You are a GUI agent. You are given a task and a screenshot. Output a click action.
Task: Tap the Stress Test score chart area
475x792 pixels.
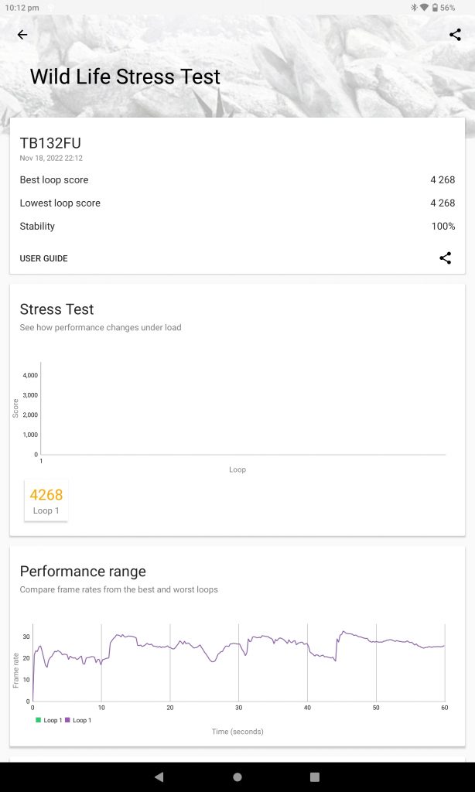click(x=242, y=408)
